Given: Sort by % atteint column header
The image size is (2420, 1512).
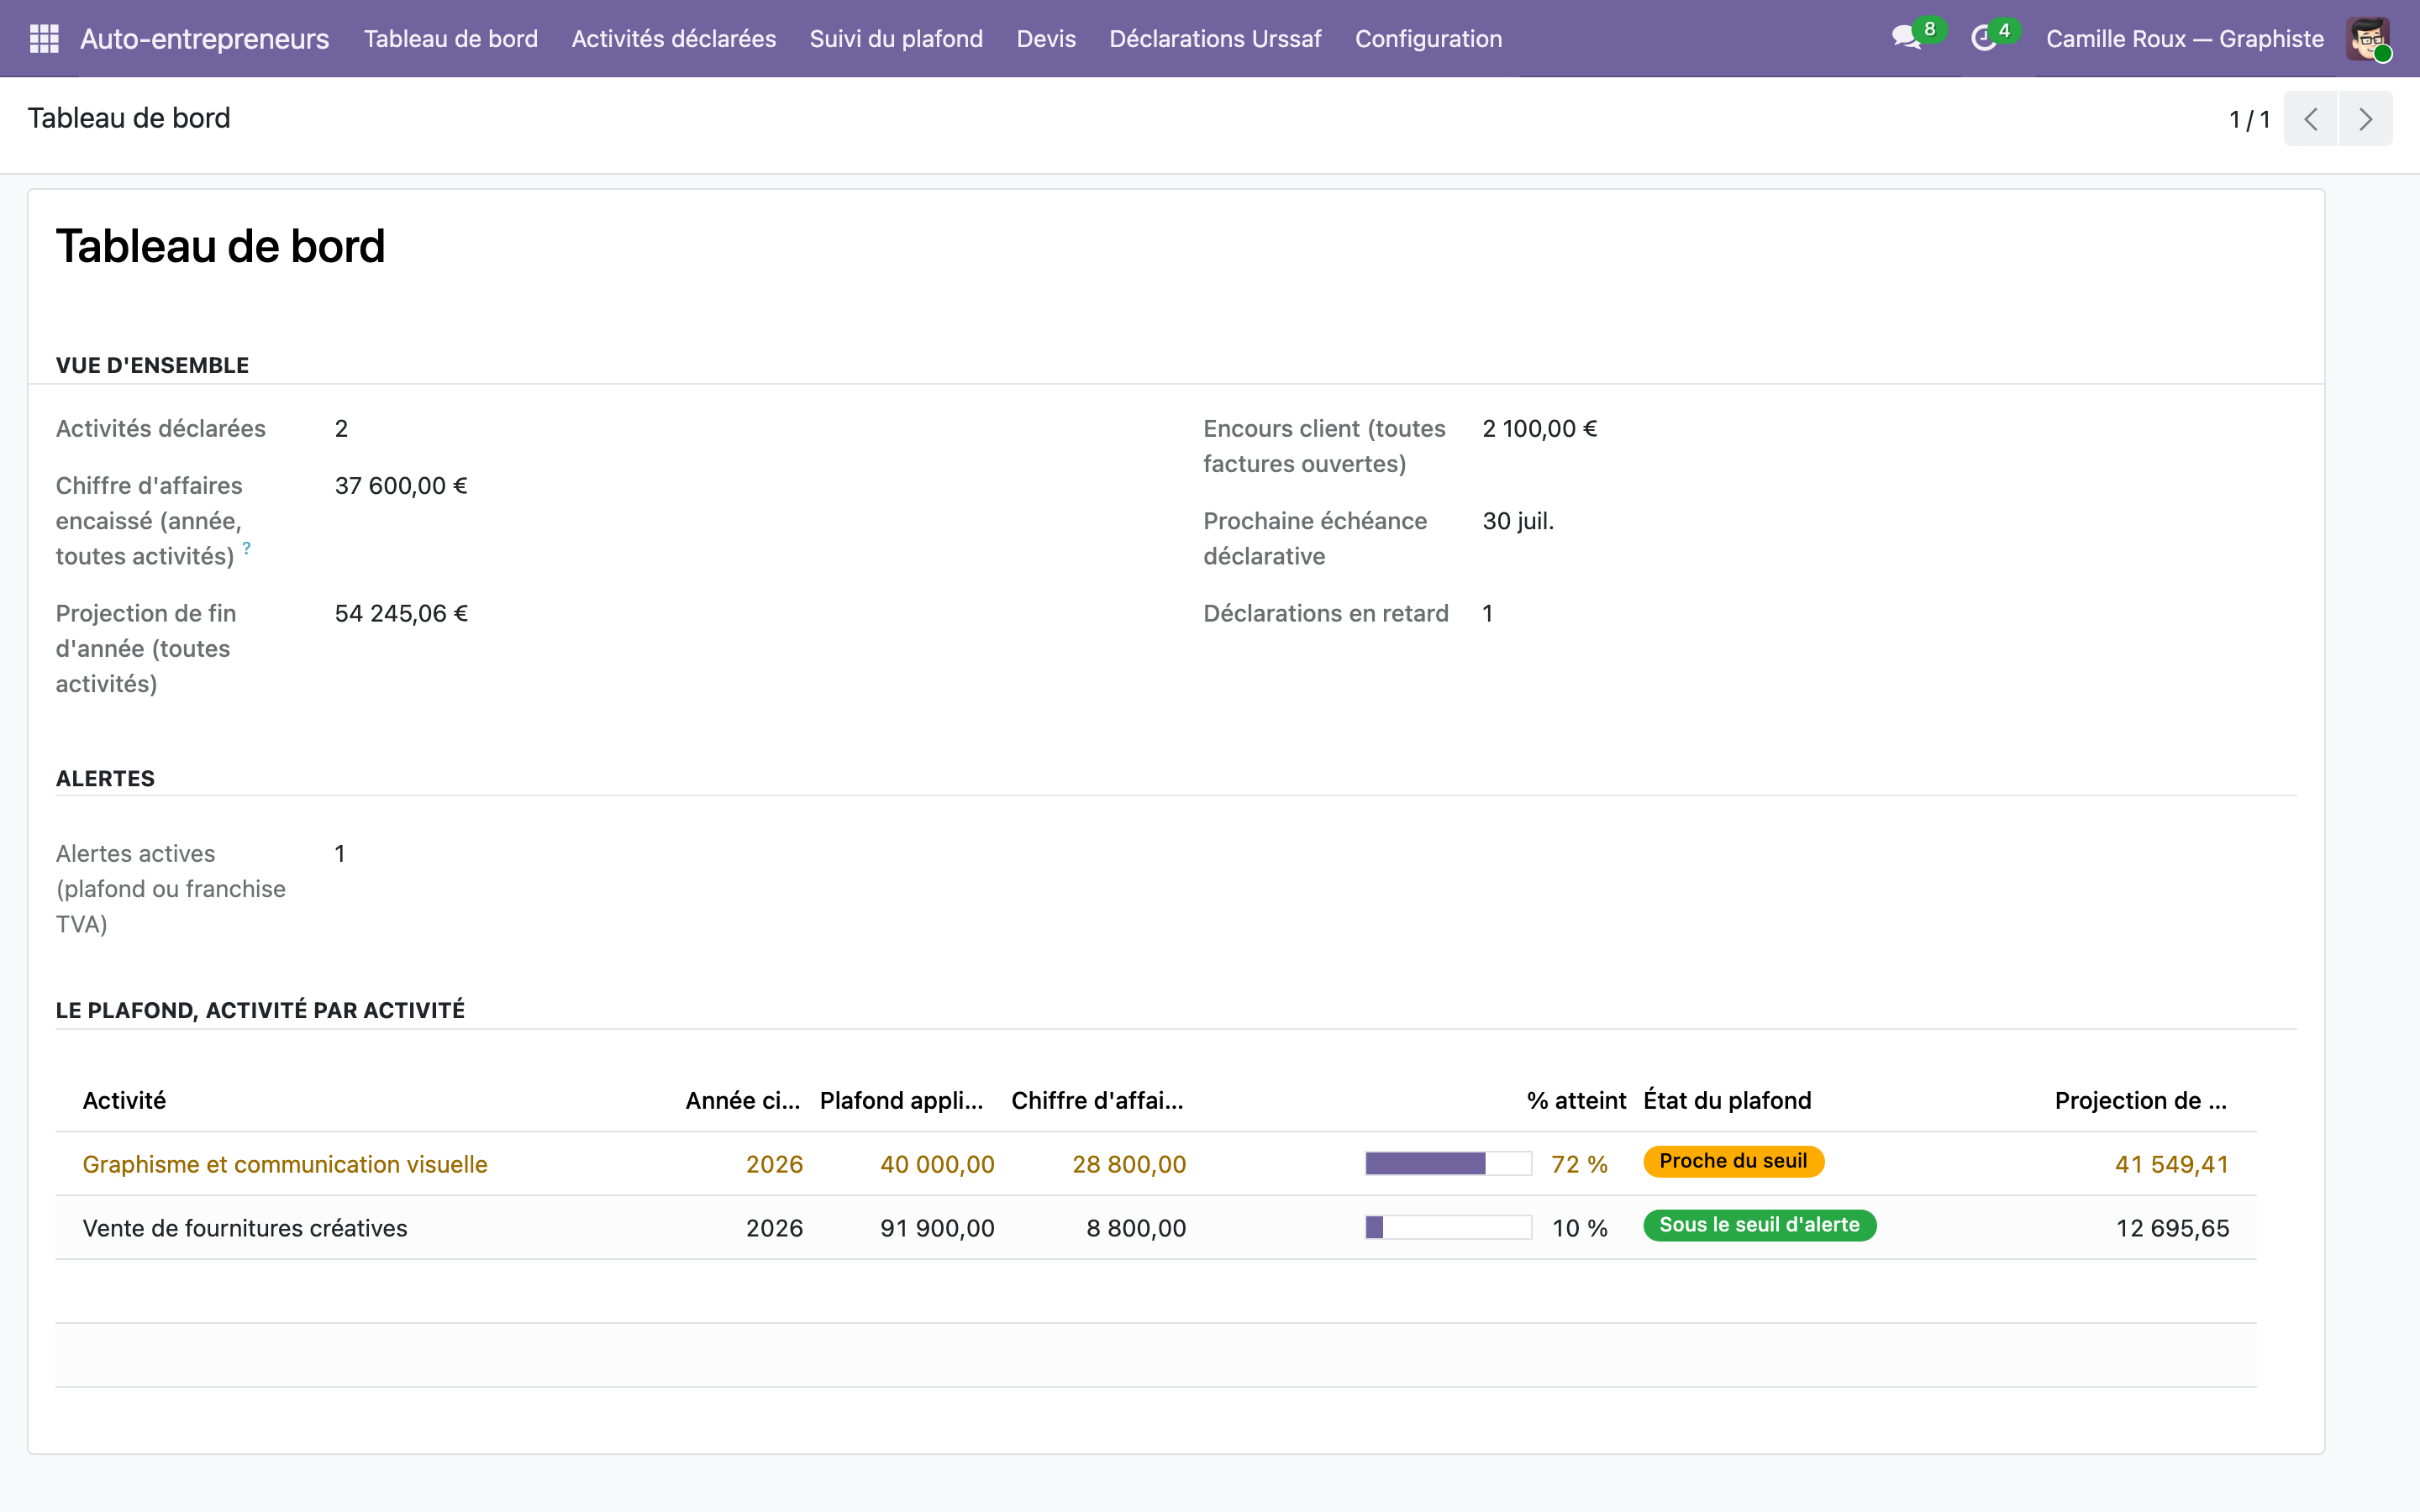Looking at the screenshot, I should tap(1576, 1101).
